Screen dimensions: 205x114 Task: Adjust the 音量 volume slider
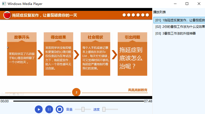83,109
